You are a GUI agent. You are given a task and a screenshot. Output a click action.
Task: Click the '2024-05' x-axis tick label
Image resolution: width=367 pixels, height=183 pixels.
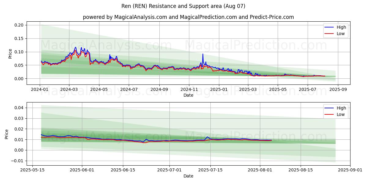(x=99, y=90)
